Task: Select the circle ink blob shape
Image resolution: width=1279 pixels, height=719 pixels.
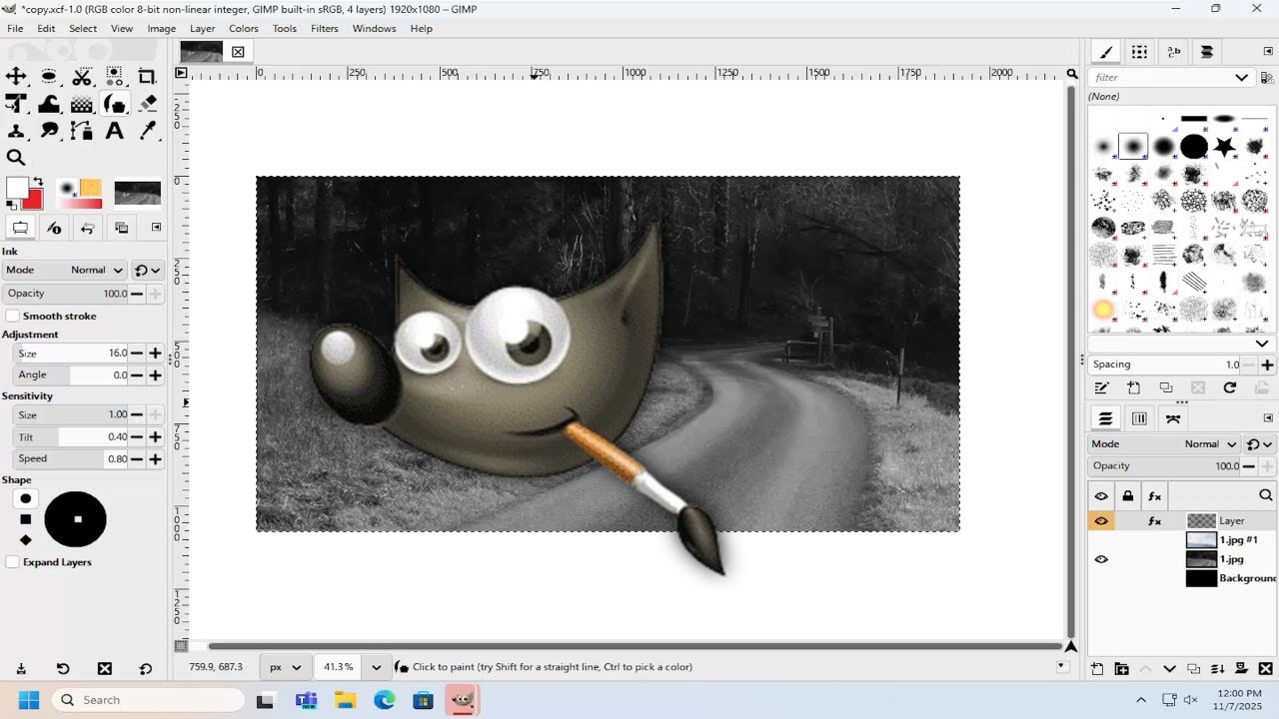Action: [26, 498]
